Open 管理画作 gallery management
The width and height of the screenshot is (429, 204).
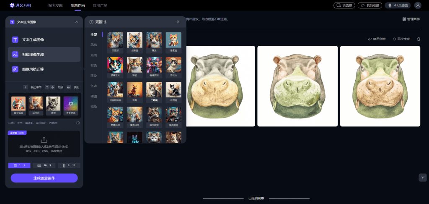coord(411,19)
